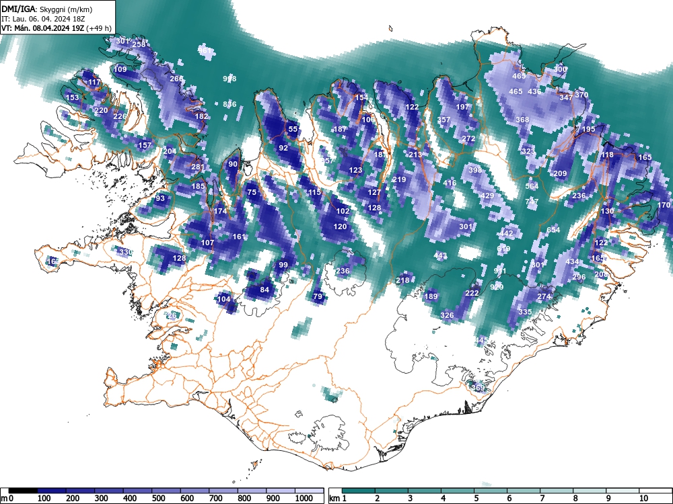Click the '747' visibility value on the map
Viewport: 673px width, 504px height.
(x=532, y=201)
